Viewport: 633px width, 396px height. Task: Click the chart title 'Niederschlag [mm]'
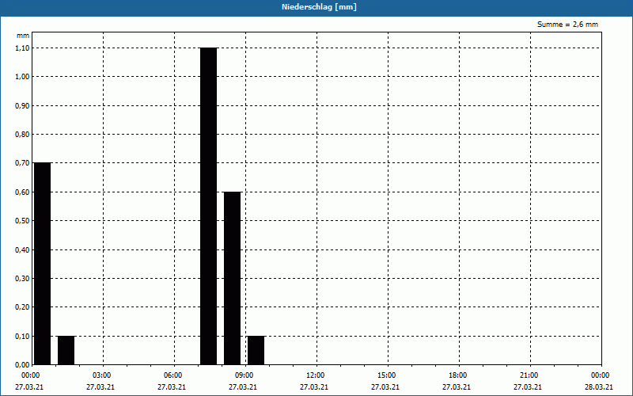pos(319,7)
